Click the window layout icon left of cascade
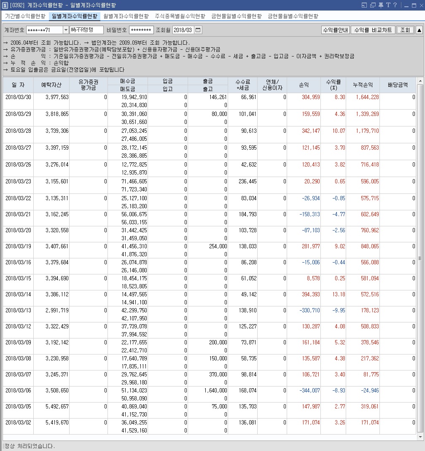 (365, 5)
